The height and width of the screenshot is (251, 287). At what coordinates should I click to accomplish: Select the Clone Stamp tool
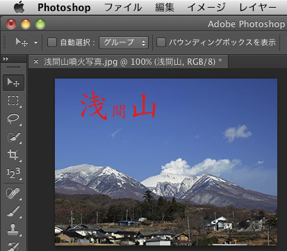[13, 229]
